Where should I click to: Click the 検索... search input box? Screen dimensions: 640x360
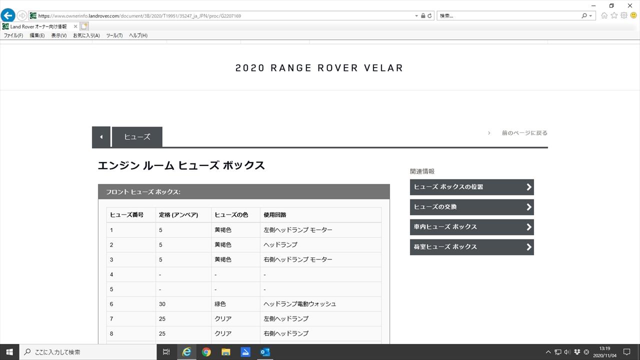coord(509,16)
